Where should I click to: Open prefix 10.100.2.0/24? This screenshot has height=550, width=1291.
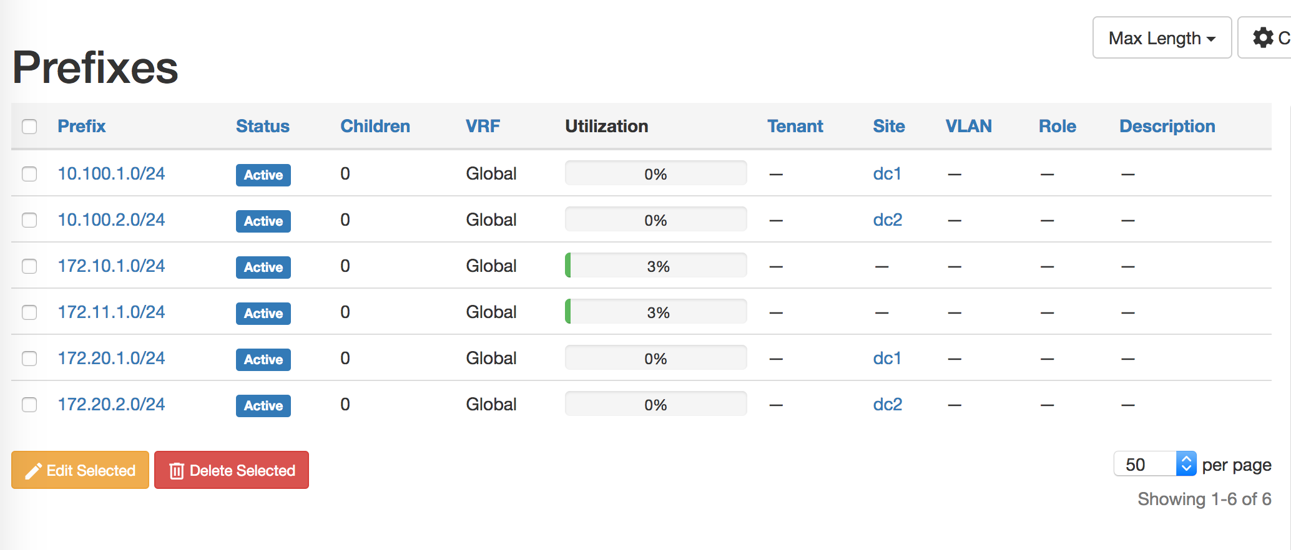pos(111,220)
